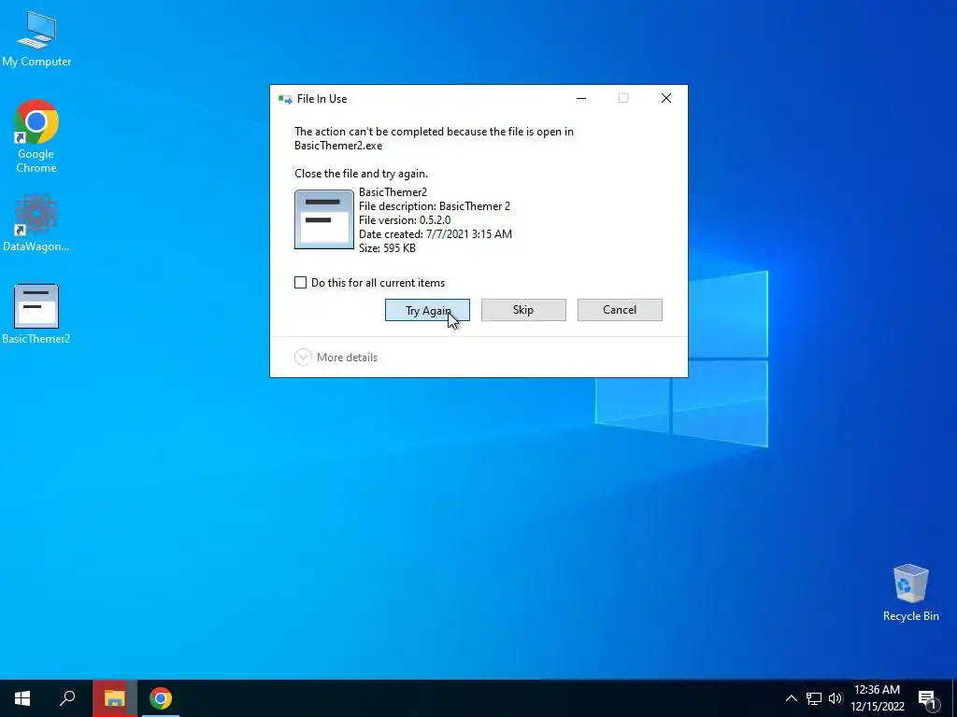The width and height of the screenshot is (957, 717).
Task: Click the File In Use title icon
Action: coord(284,99)
